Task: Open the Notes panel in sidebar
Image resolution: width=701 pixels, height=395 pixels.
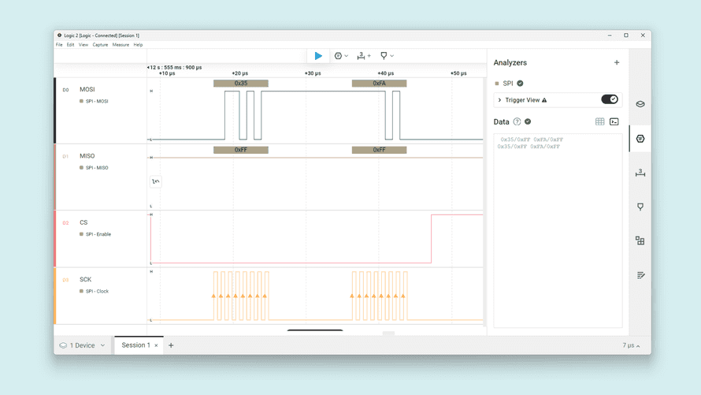Action: pyautogui.click(x=640, y=275)
